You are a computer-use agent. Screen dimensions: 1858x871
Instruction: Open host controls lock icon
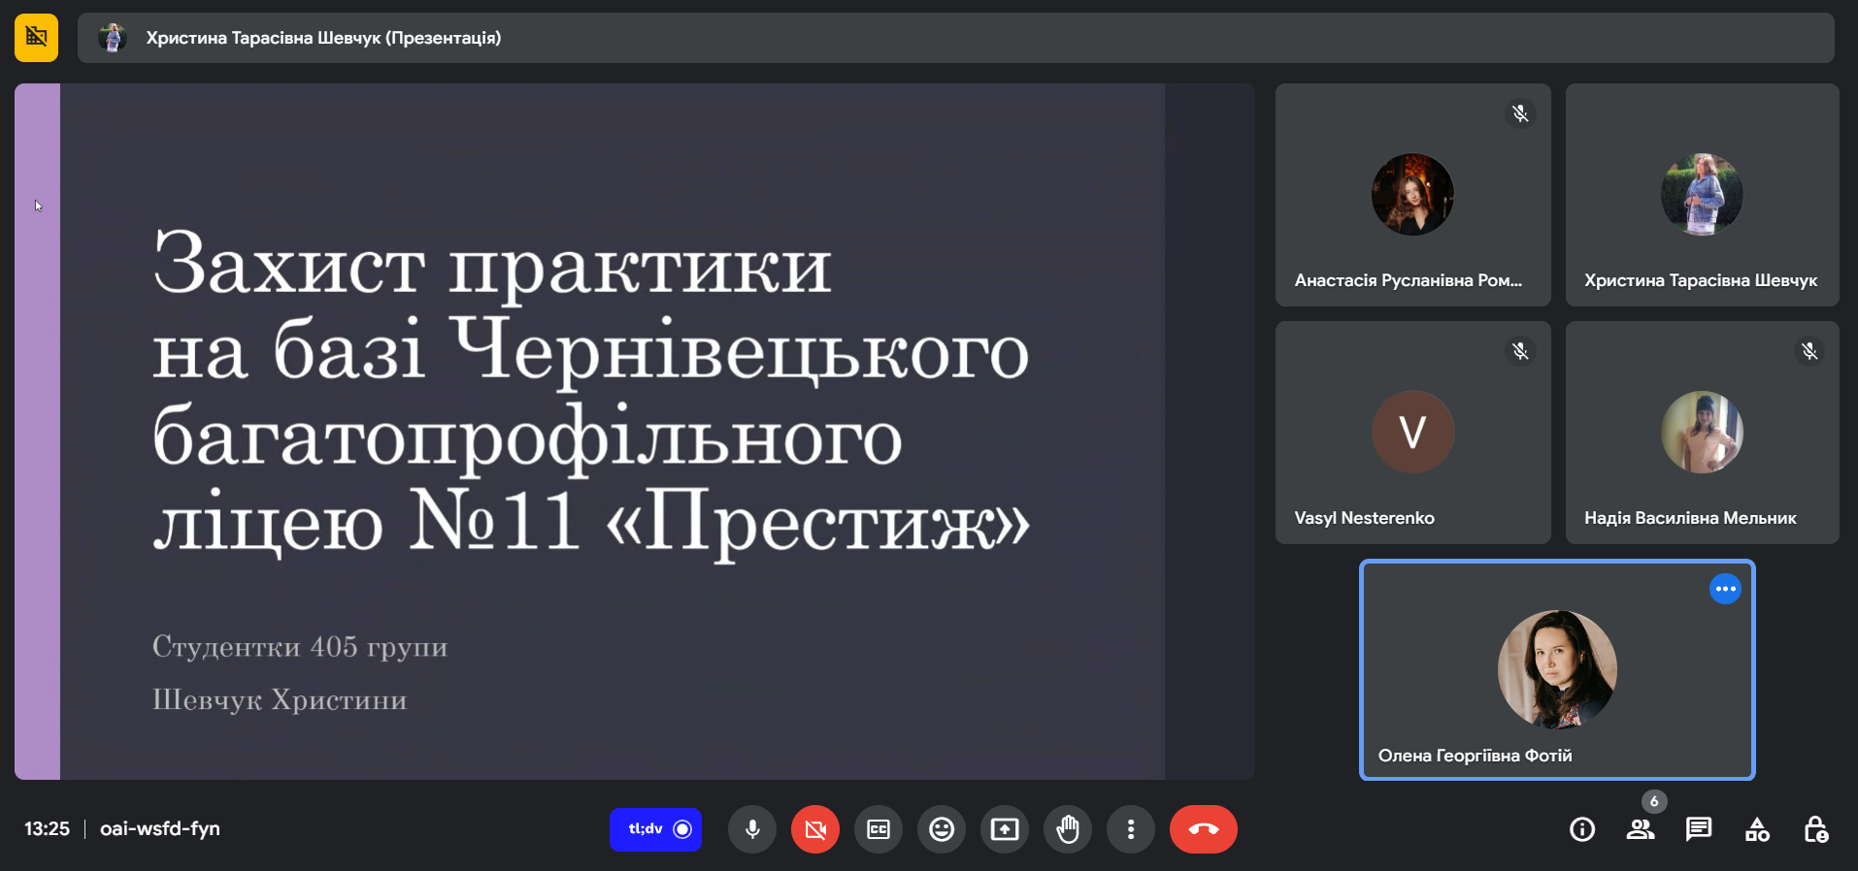[1815, 829]
